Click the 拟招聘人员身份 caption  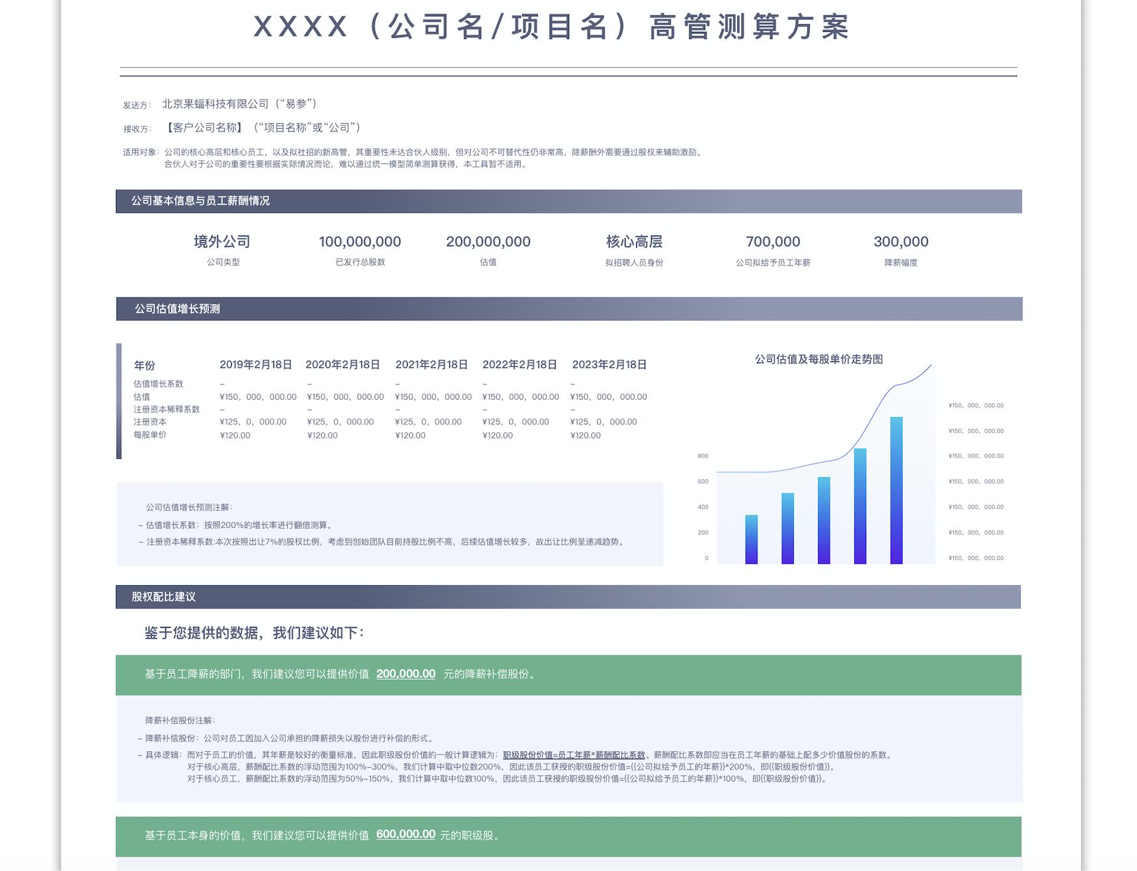pyautogui.click(x=634, y=263)
